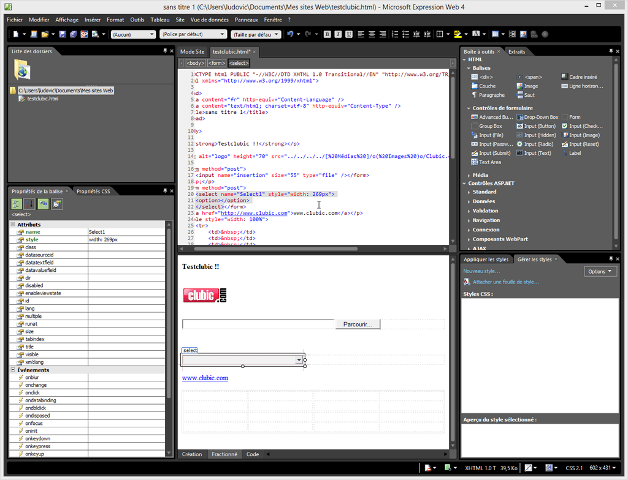Collapse the Contrôles de formulaire group
Screen dimensions: 628x480
469,108
